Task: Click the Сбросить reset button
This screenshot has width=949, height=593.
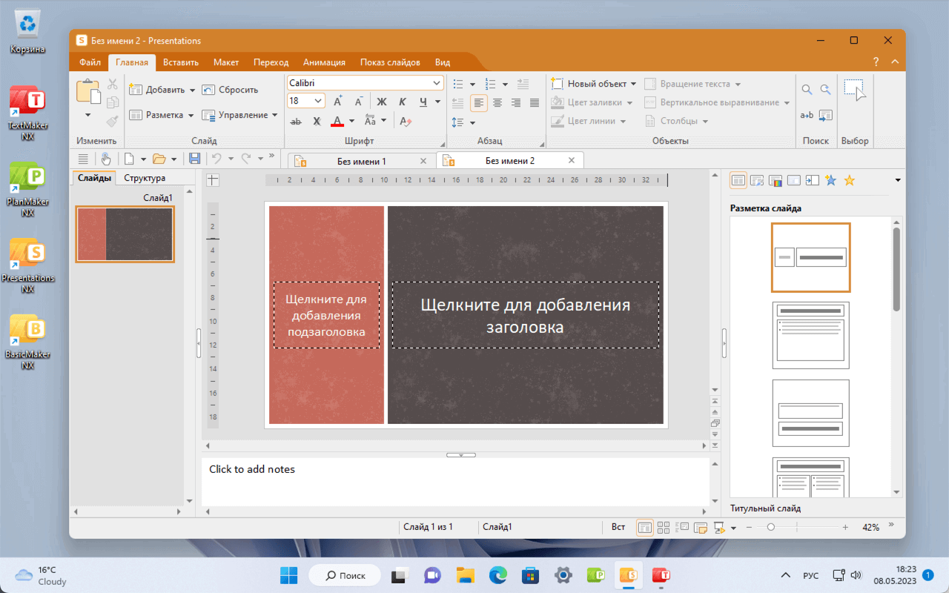Action: 231,90
